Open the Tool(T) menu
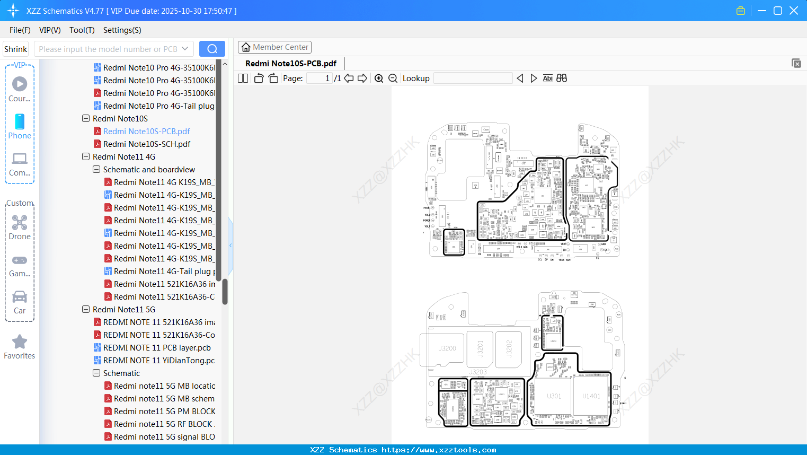Image resolution: width=807 pixels, height=455 pixels. [x=82, y=30]
